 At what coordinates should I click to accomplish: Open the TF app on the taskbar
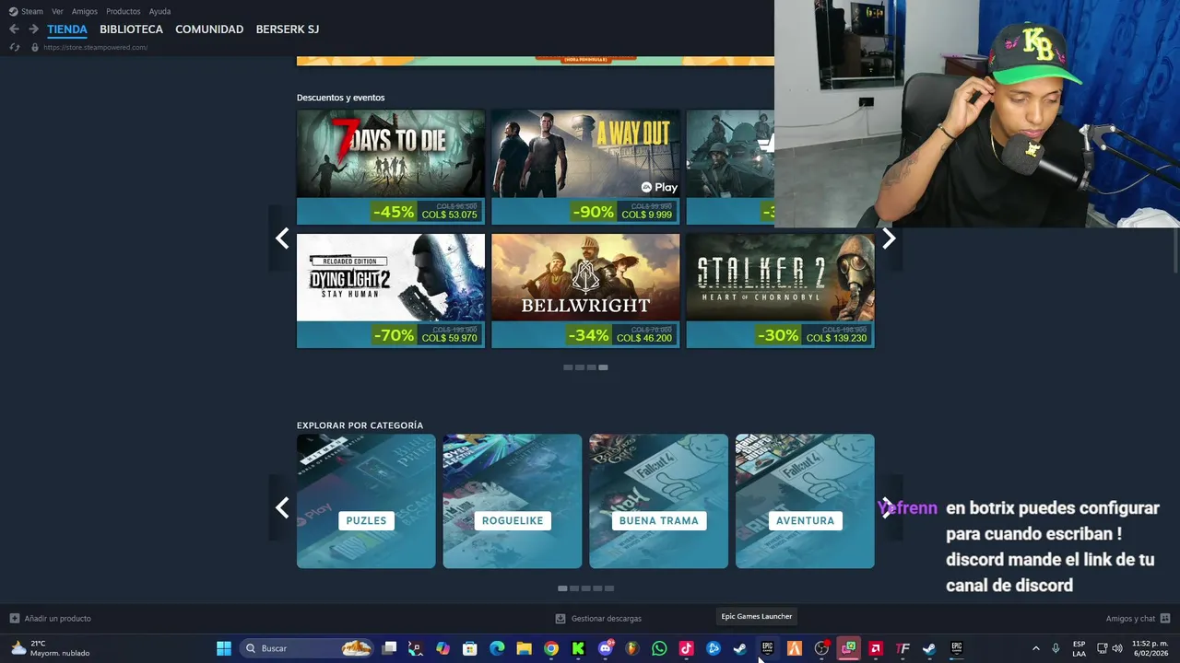click(x=903, y=648)
